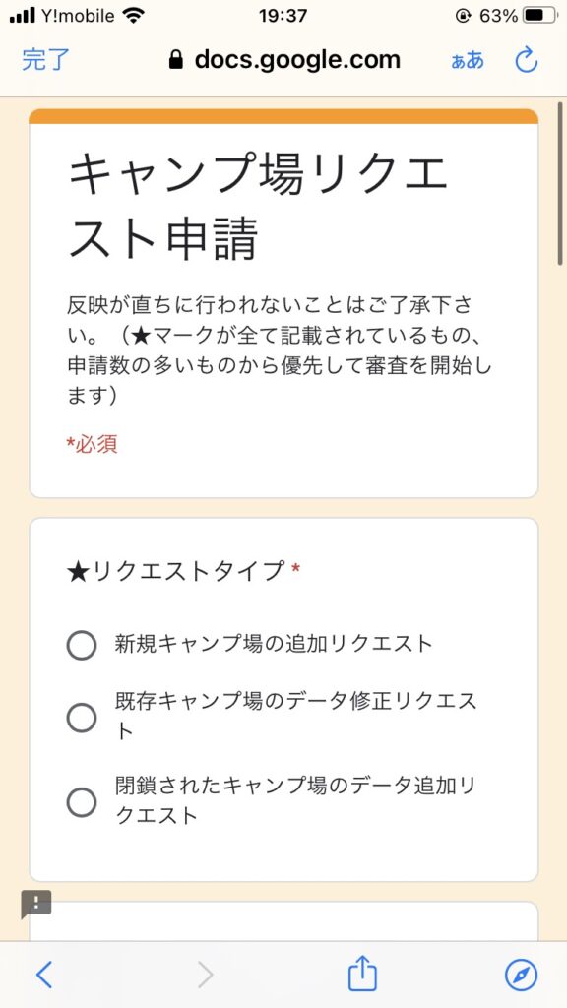Tap the キャンプ場リクエスト申請 form title
567x1008 pixels.
tap(257, 207)
